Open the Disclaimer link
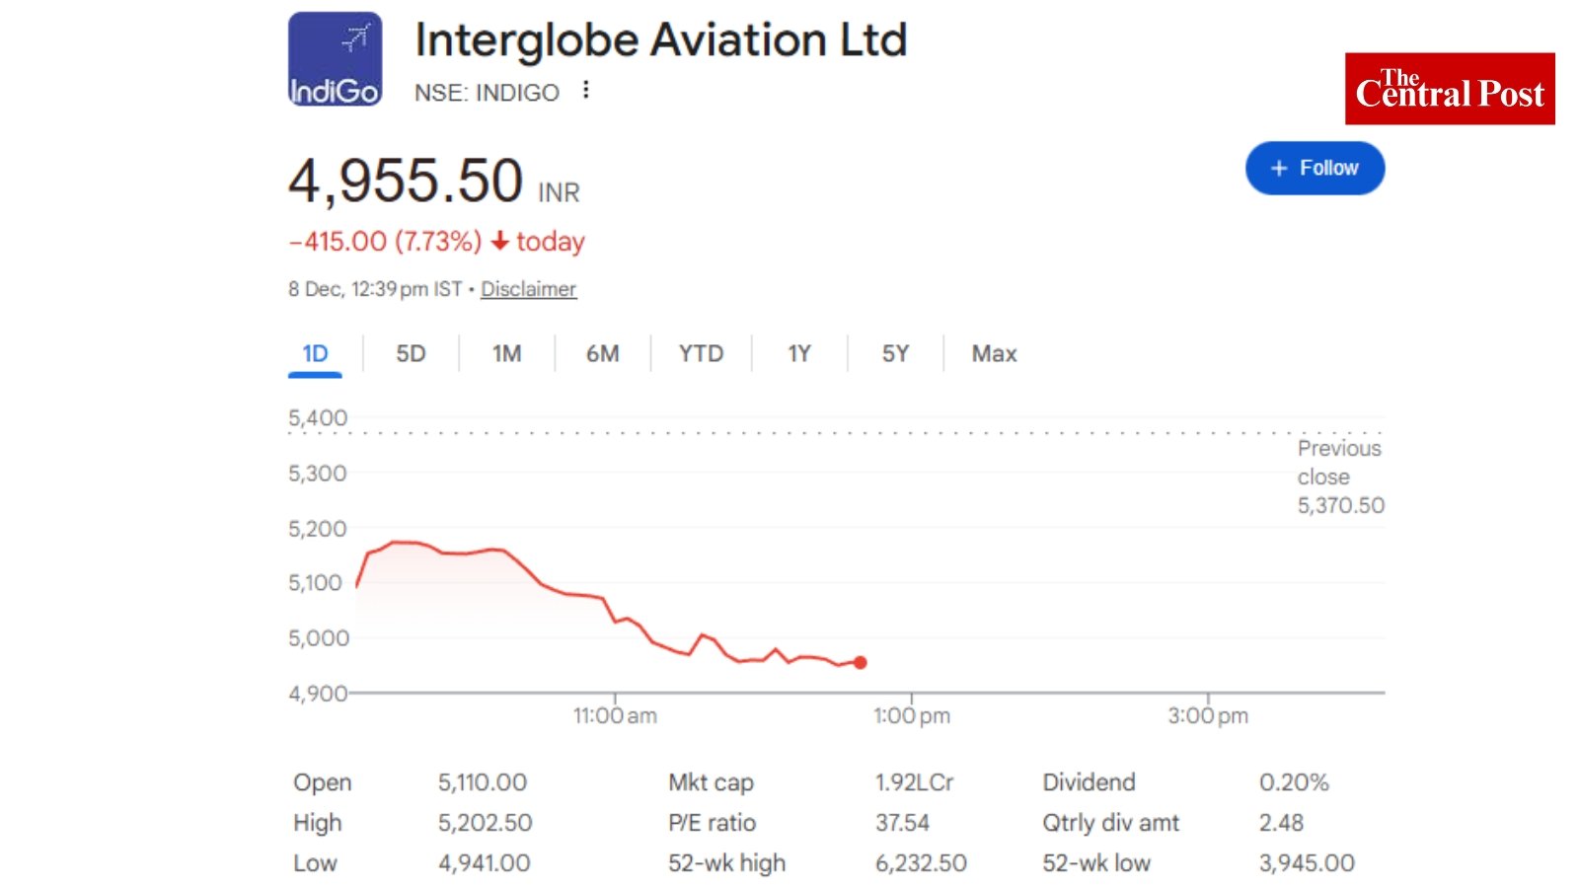This screenshot has width=1579, height=888. [x=528, y=289]
